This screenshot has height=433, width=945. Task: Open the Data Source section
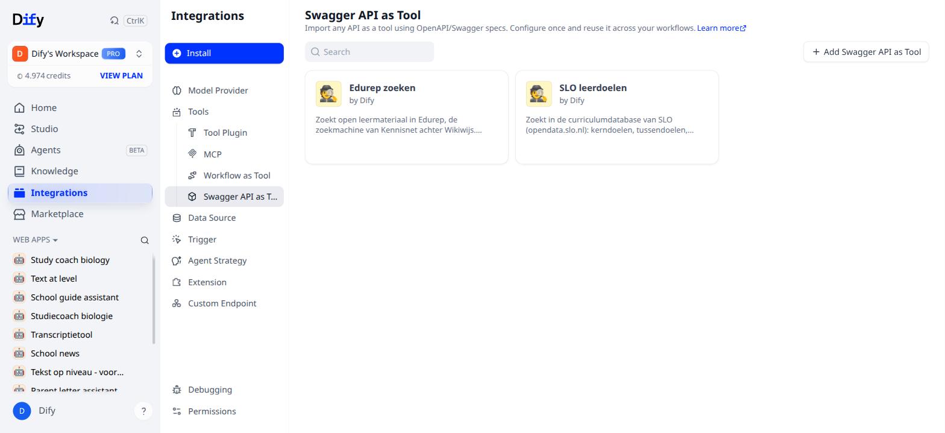224,218
